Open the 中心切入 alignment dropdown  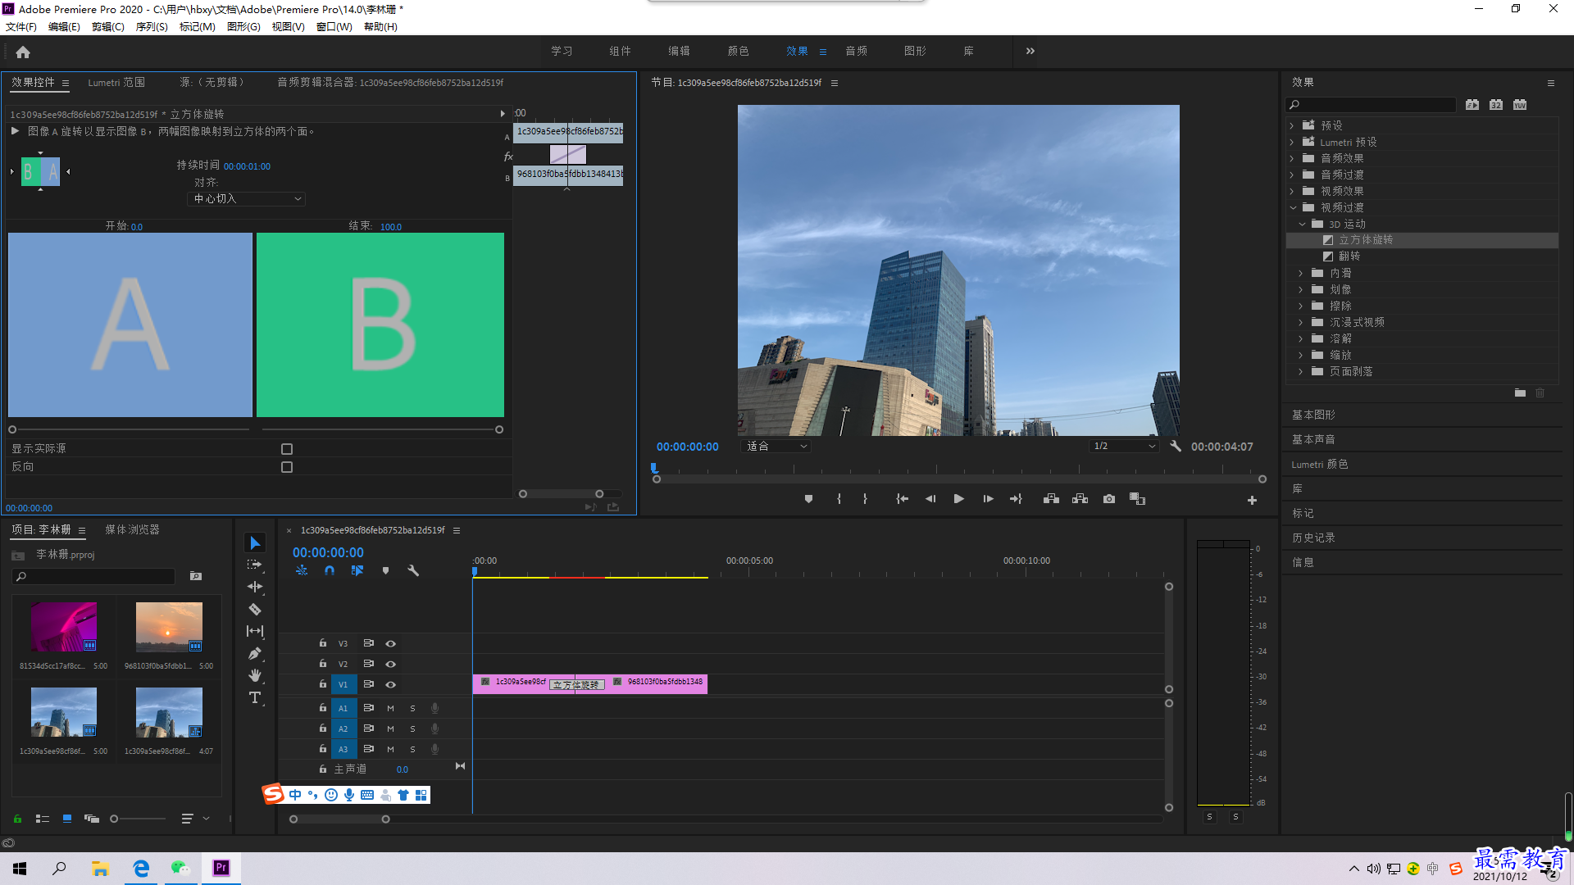tap(247, 199)
